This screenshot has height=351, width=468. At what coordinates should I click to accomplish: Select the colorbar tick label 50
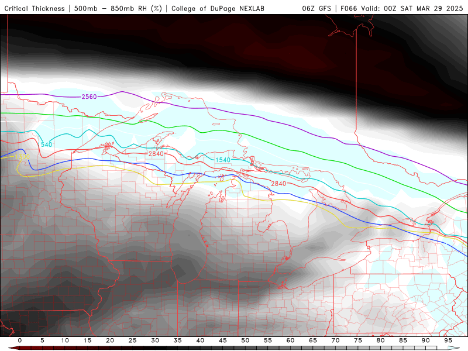[245, 340]
